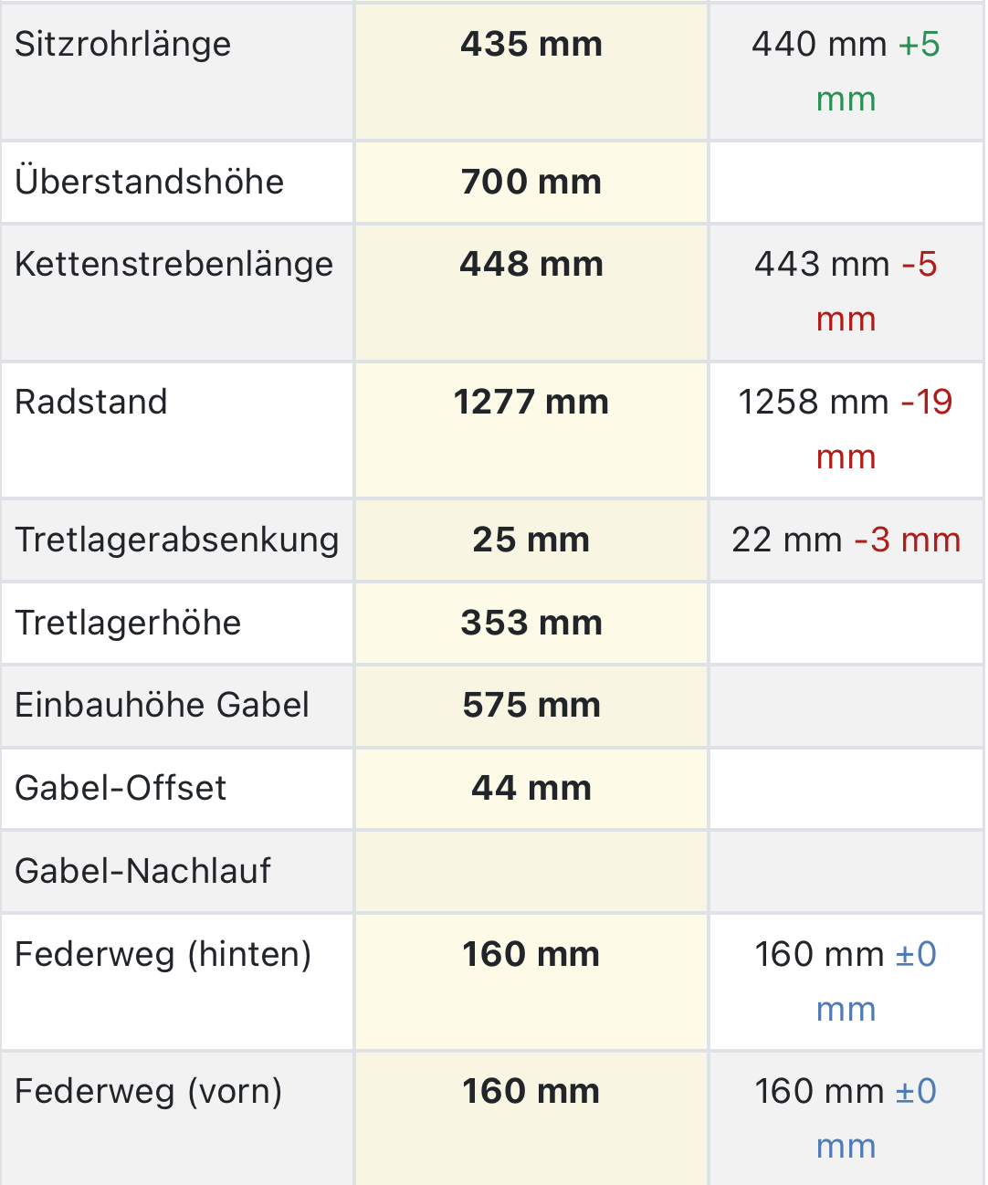Select the 353 mm Tretlagerhöhe value

(x=531, y=624)
